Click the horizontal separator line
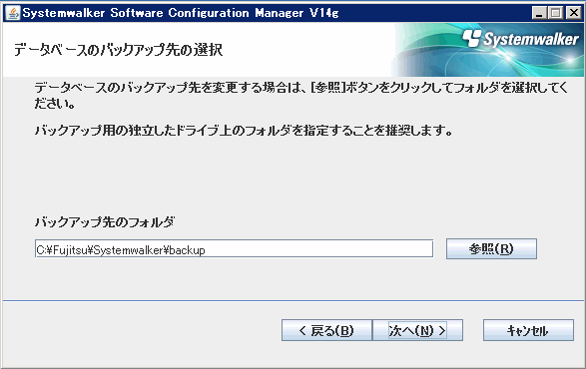Viewport: 586px width, 369px height. [293, 300]
